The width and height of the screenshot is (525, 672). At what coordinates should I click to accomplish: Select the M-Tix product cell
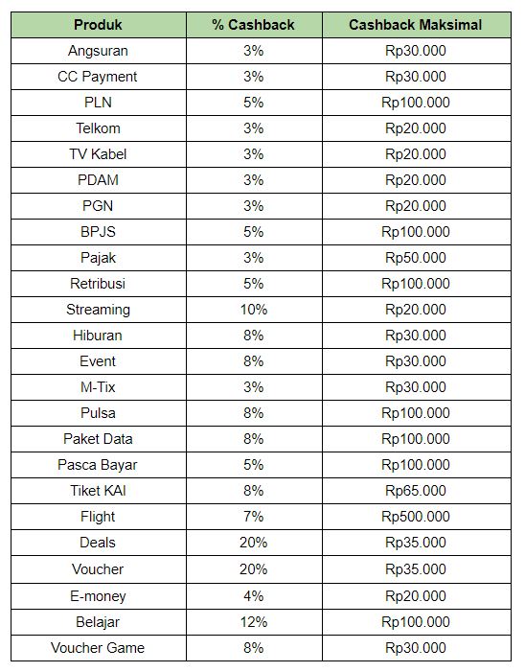[99, 387]
